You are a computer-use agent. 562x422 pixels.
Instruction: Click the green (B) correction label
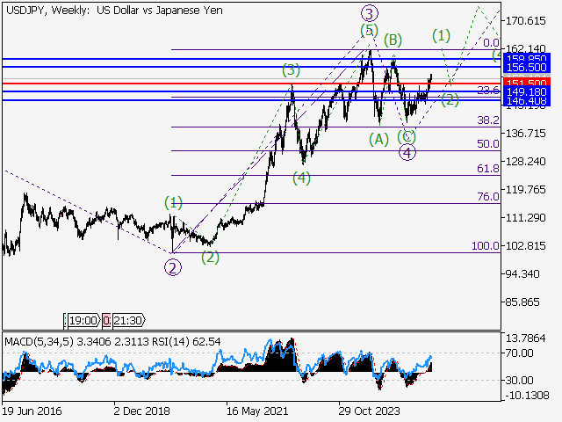coord(393,40)
